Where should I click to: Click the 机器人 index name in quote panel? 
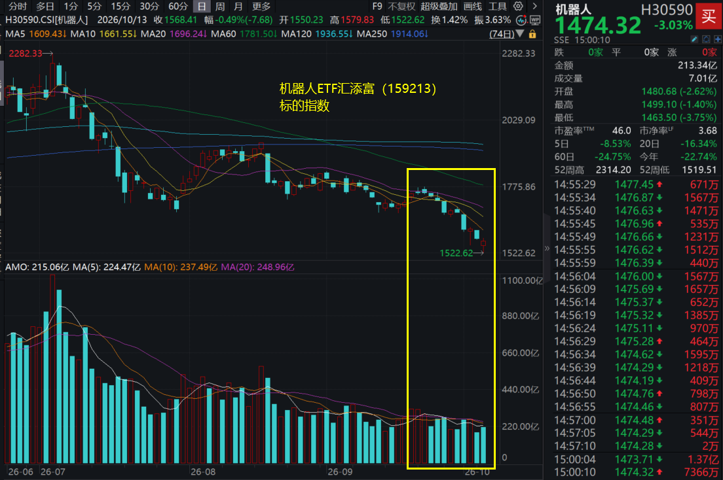[572, 9]
